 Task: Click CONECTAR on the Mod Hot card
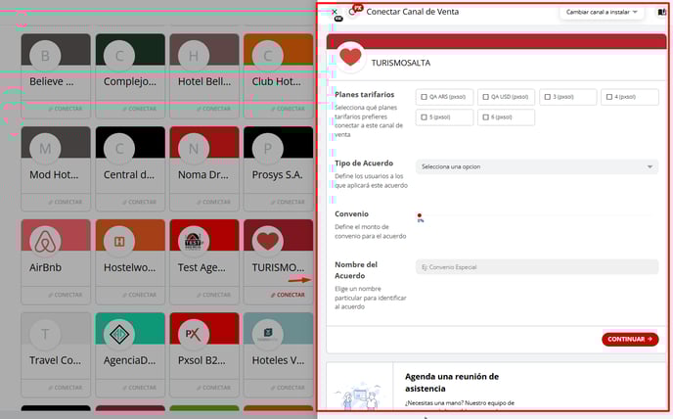pos(66,202)
